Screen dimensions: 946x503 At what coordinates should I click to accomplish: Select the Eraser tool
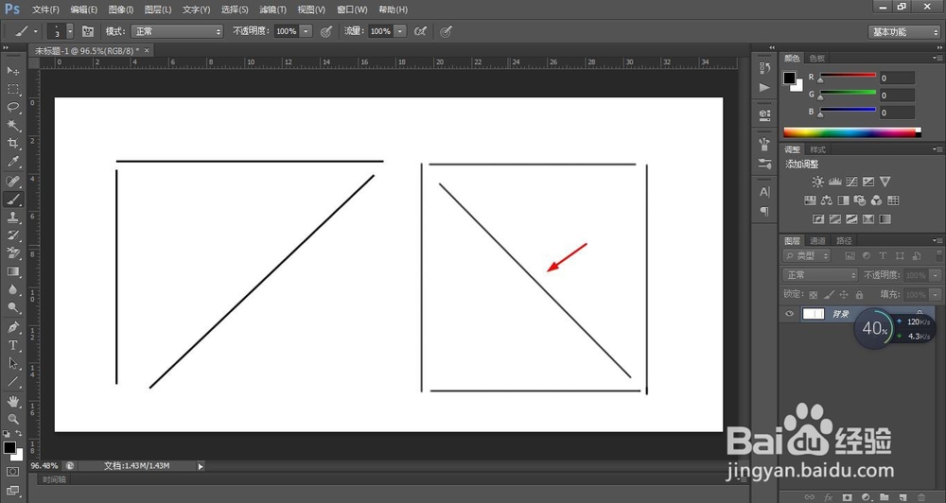[x=12, y=253]
